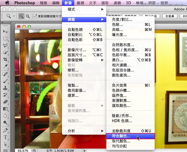Click the status bar preview icon
187x152 pixels.
click(34, 151)
